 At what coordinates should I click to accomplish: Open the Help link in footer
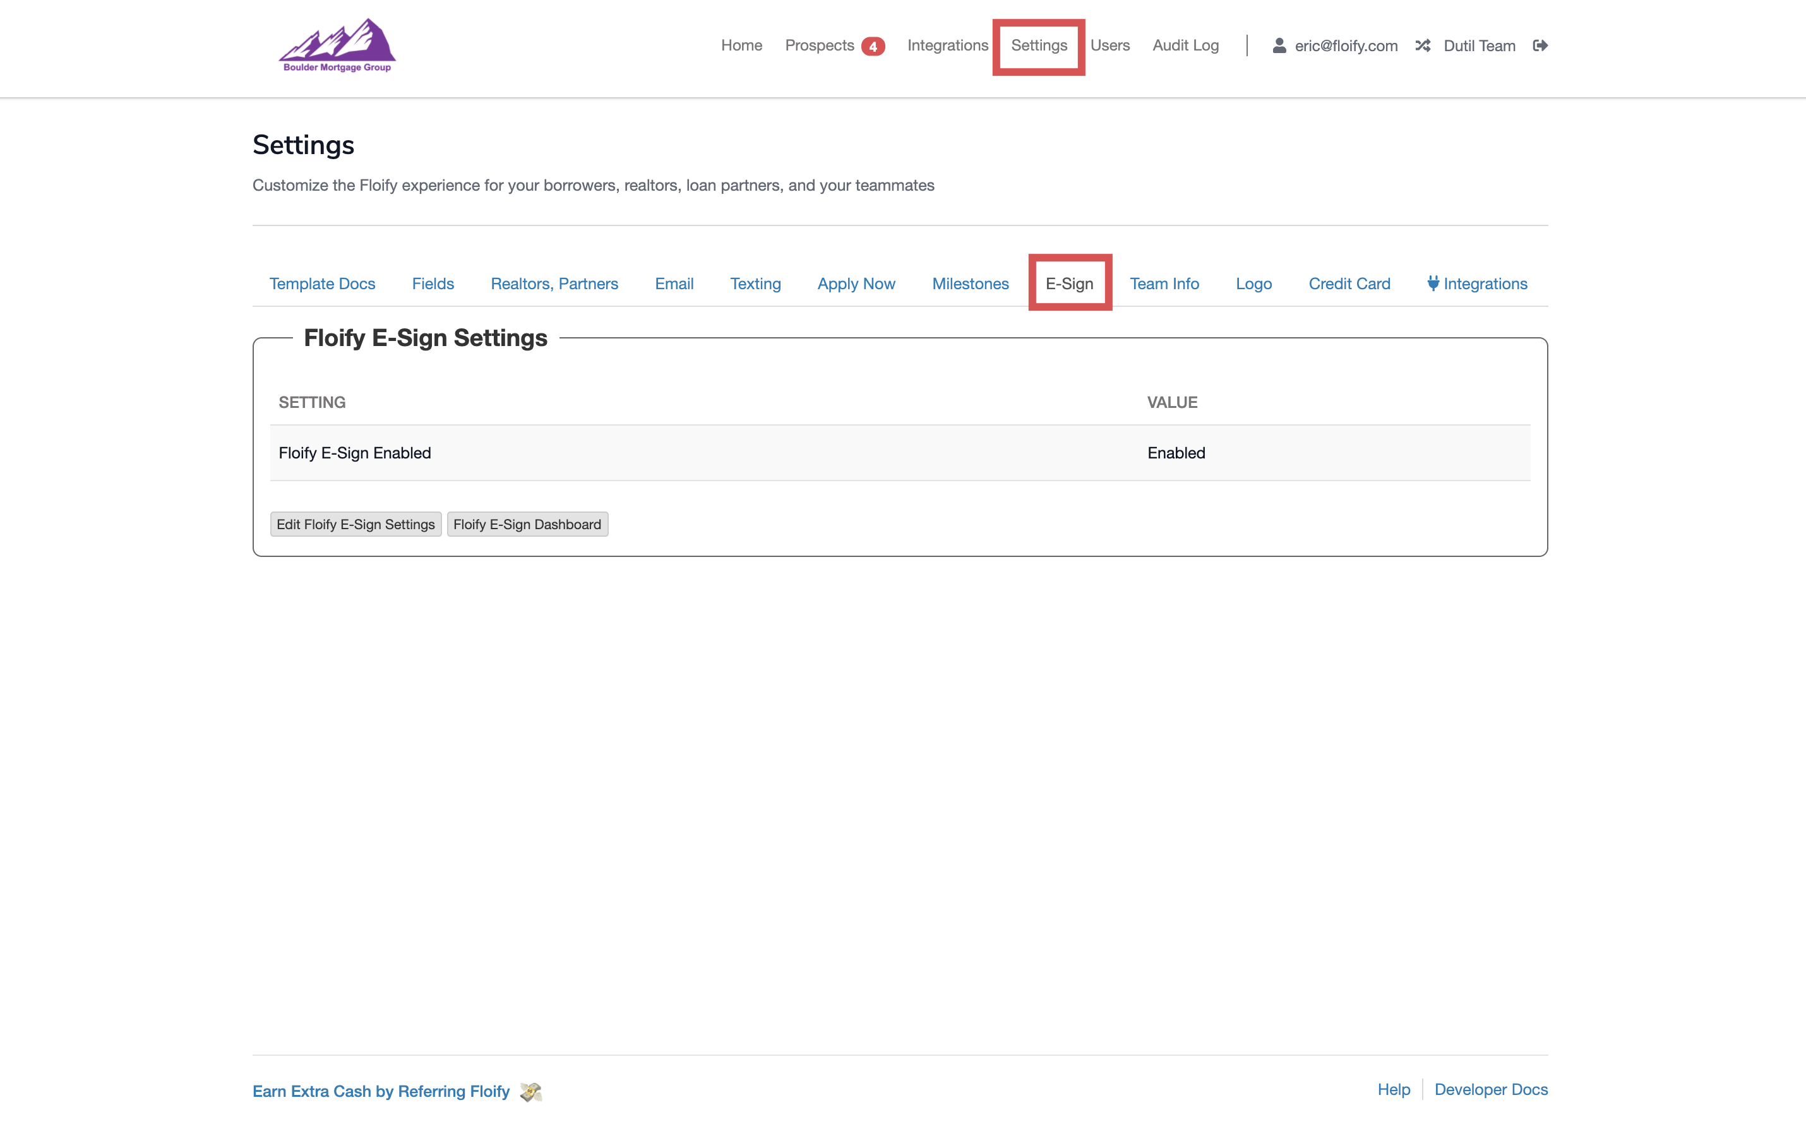click(1394, 1089)
